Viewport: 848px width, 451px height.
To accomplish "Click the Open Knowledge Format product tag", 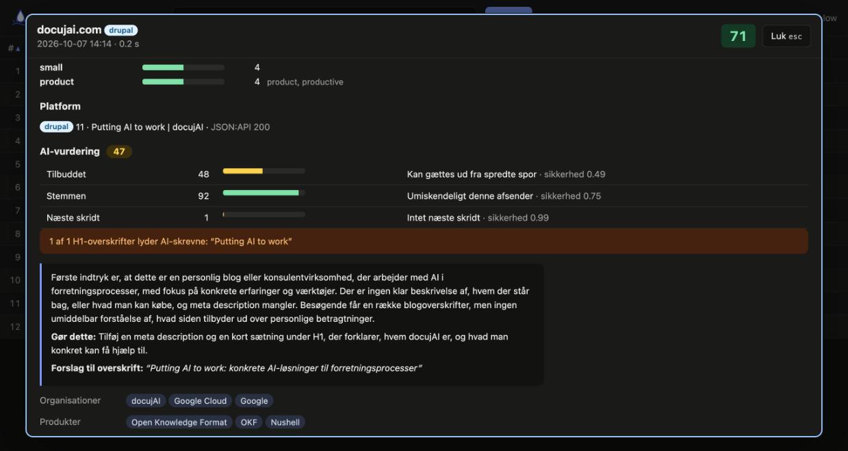I will (x=179, y=422).
